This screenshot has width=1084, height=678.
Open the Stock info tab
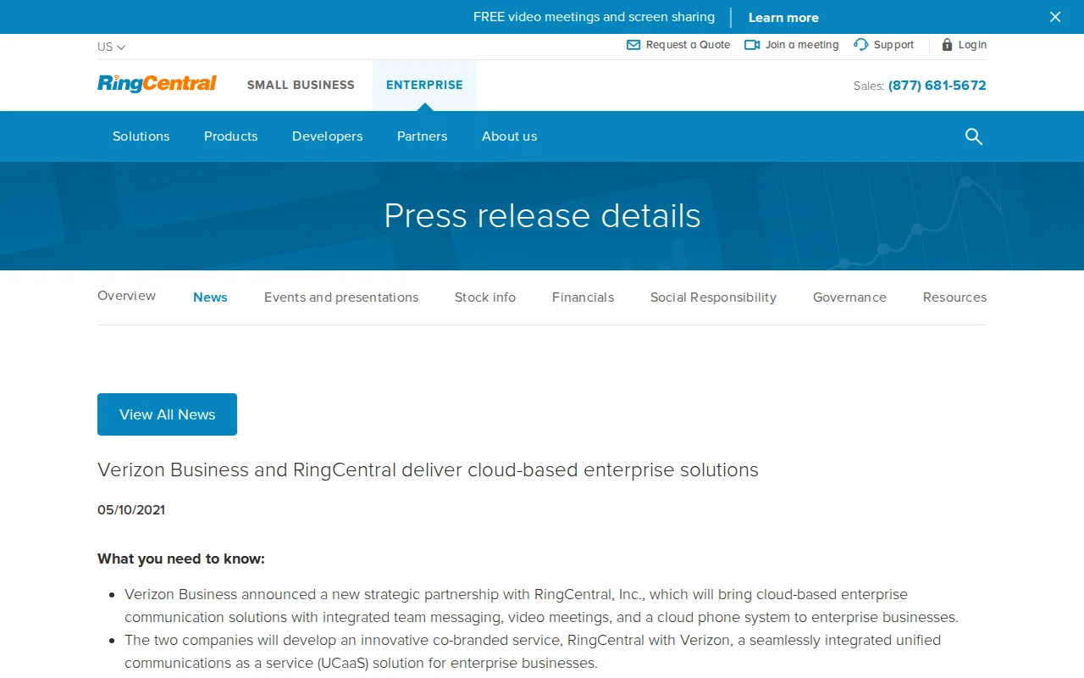[x=485, y=297]
